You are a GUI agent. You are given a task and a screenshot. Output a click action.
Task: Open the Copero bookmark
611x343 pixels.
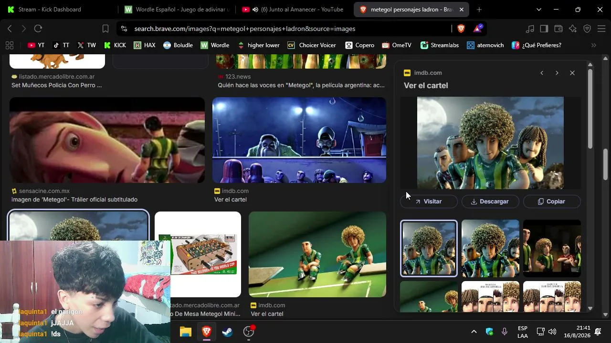click(360, 45)
